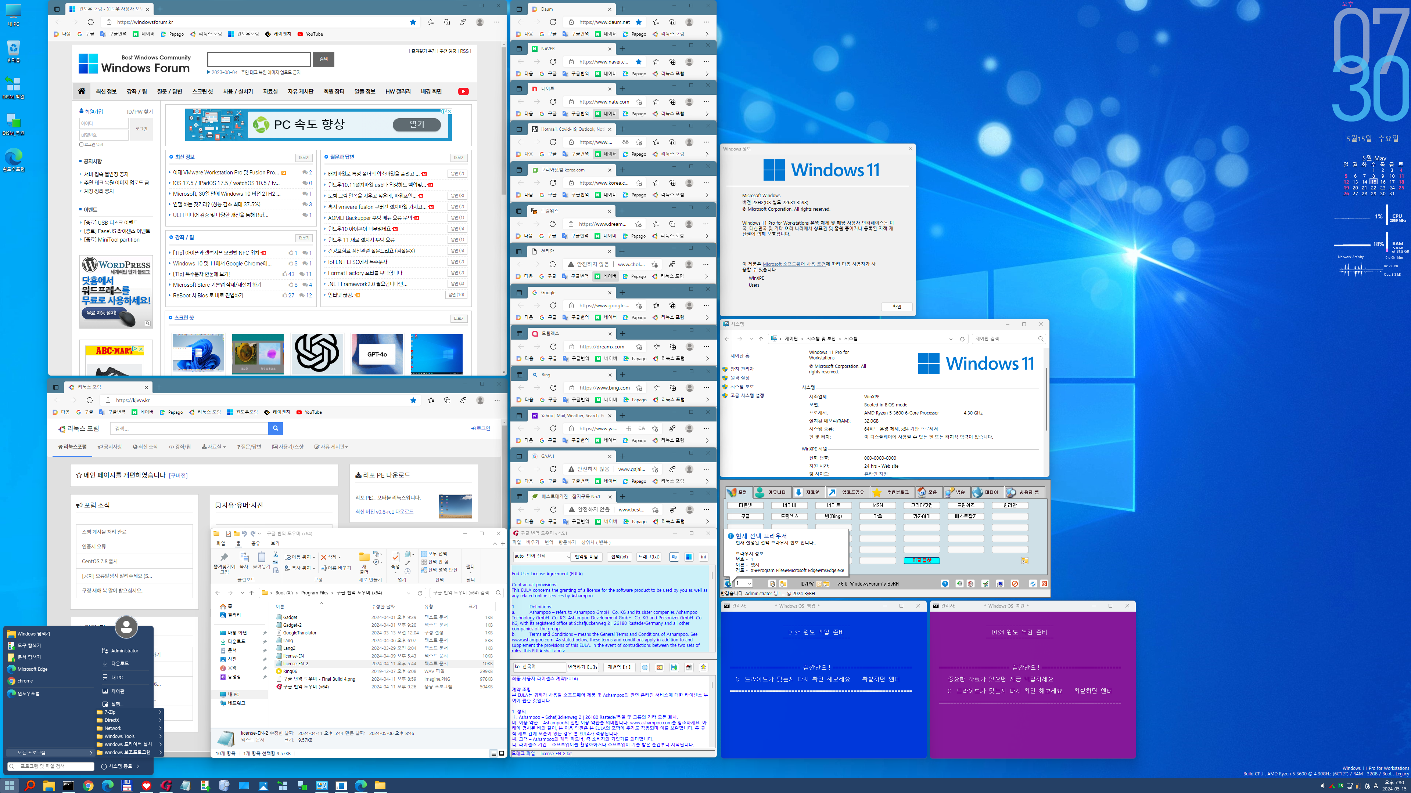1411x793 pixels.
Task: Expand the 시스템 종료 arrow in start menu
Action: [x=138, y=766]
